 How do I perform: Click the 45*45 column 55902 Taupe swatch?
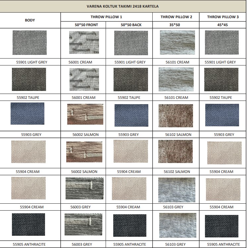point(221,79)
